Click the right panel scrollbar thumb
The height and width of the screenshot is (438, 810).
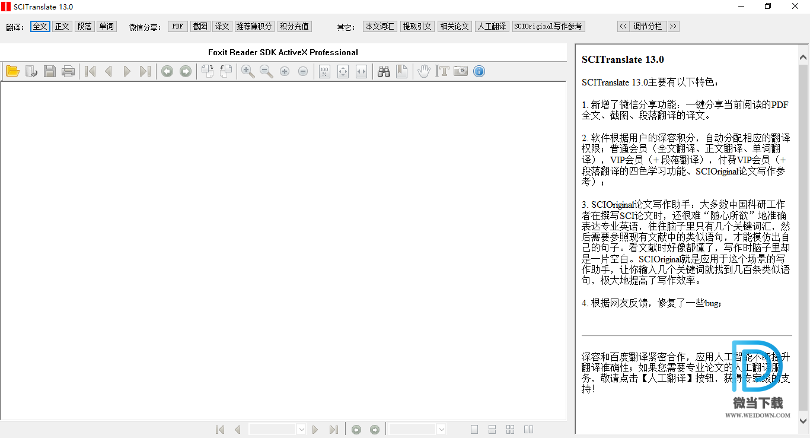[x=803, y=237]
